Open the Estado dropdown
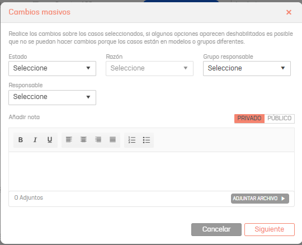Viewport: 302px width, 245px height. pyautogui.click(x=52, y=68)
